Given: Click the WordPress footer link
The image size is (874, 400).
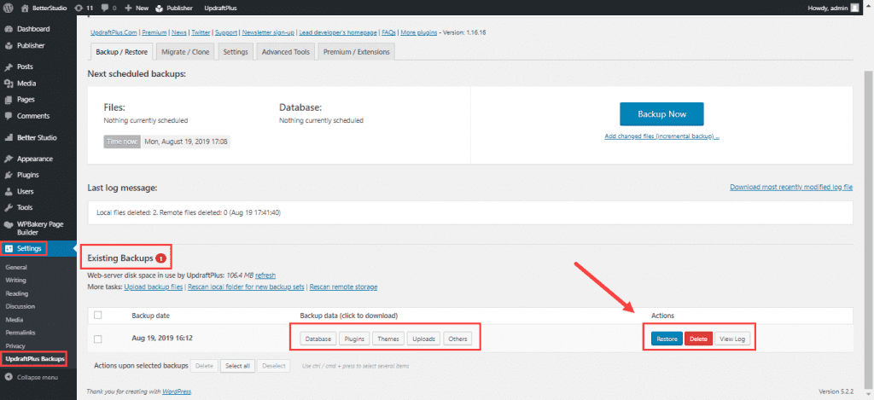Looking at the screenshot, I should pos(177,391).
